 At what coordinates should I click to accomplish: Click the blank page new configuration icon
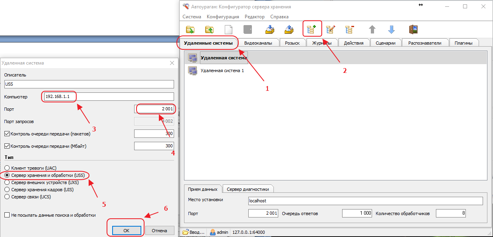point(228,29)
